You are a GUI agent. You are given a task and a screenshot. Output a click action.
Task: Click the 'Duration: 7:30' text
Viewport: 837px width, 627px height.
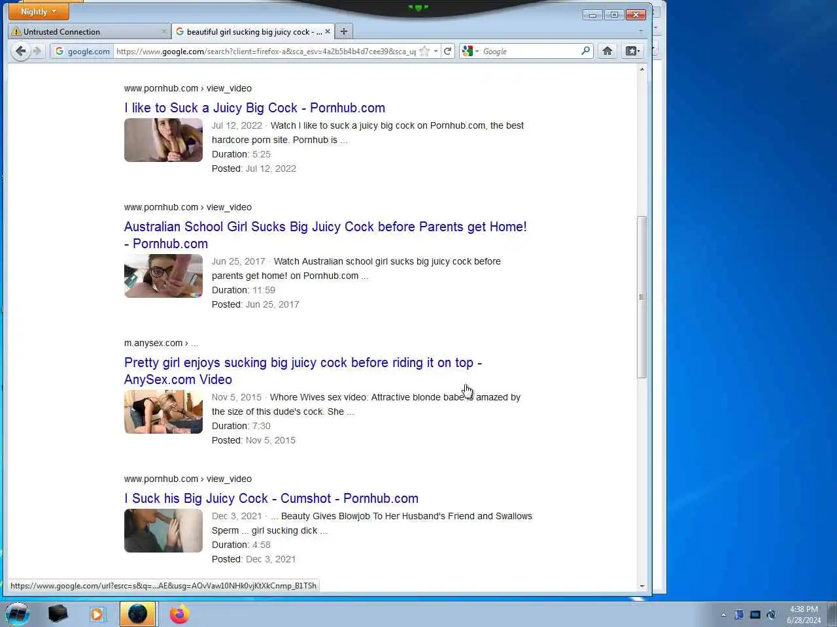point(241,426)
